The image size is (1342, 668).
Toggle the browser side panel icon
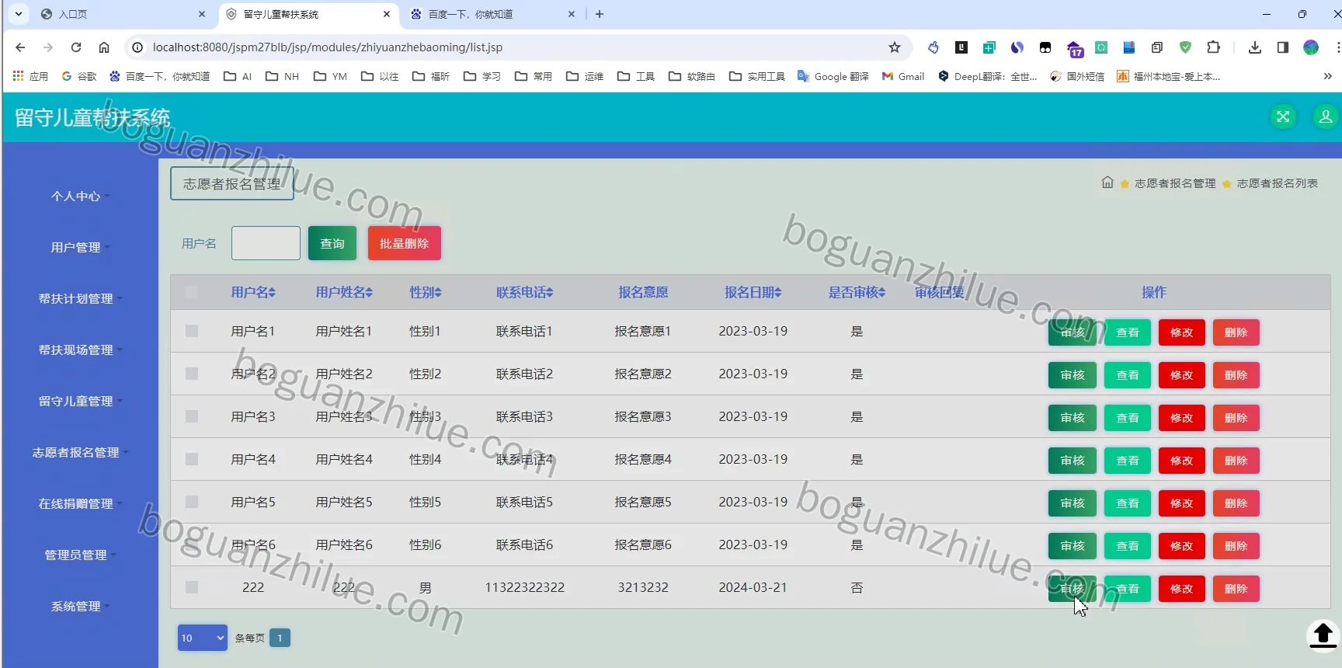point(1283,47)
